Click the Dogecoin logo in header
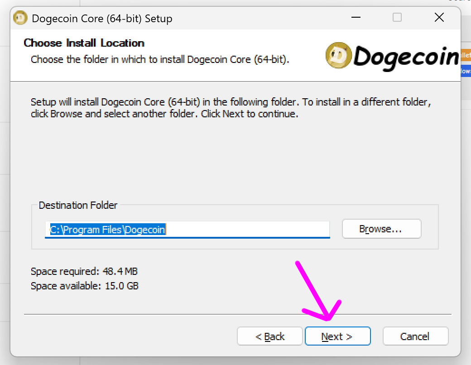 (x=392, y=57)
